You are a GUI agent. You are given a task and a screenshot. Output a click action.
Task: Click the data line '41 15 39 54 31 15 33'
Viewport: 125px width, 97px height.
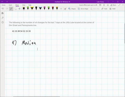pos(21,31)
